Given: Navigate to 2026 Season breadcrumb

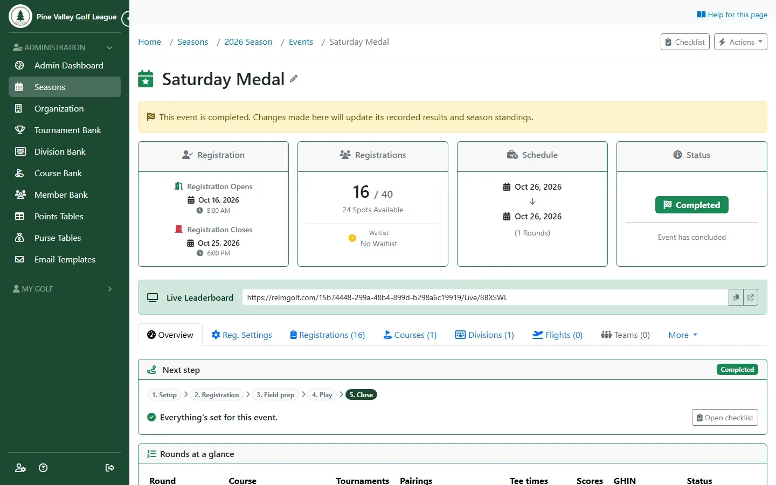Looking at the screenshot, I should tap(248, 42).
